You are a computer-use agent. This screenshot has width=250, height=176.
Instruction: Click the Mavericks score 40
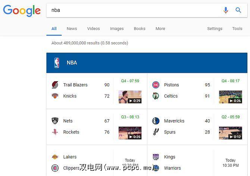[x=207, y=121]
